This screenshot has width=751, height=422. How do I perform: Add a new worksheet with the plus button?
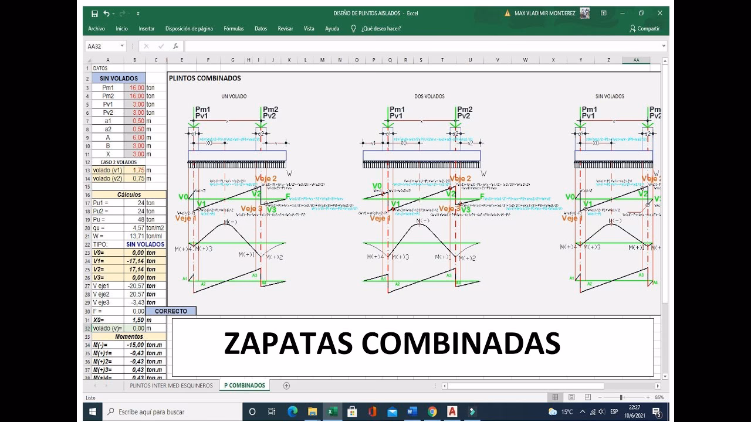click(x=286, y=386)
